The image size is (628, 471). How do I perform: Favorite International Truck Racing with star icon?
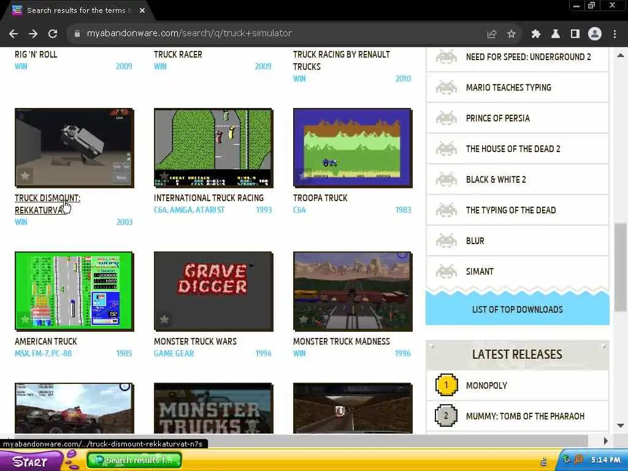coord(164,175)
